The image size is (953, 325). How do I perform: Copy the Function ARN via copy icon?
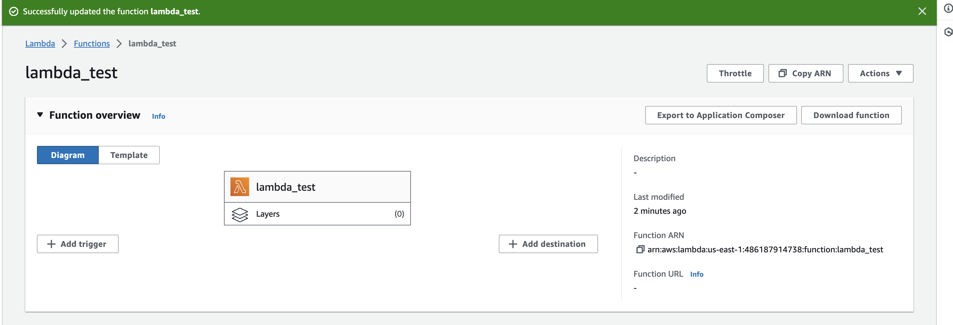coord(640,249)
